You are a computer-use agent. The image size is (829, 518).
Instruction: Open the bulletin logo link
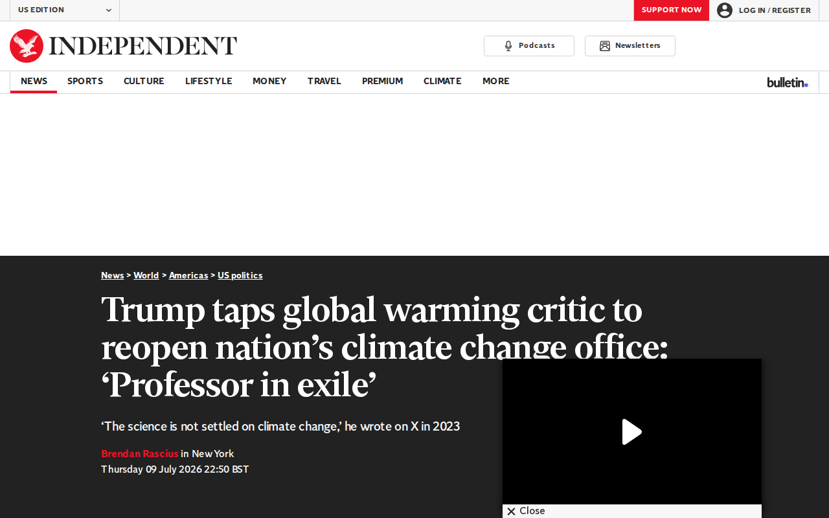[x=788, y=82]
